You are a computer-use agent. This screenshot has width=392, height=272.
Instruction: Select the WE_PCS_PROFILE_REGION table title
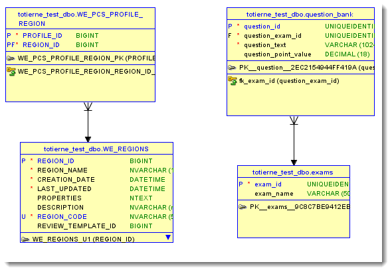pyautogui.click(x=80, y=19)
